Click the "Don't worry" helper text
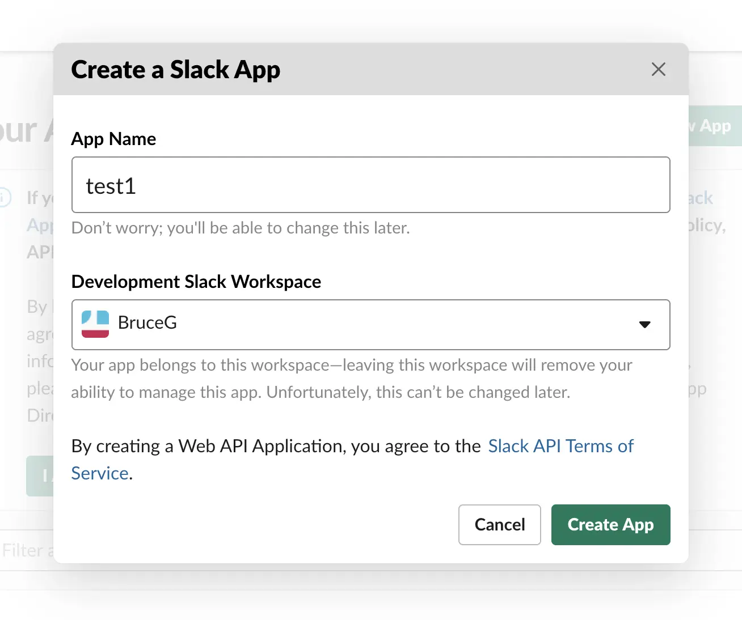The width and height of the screenshot is (742, 620). 241,228
